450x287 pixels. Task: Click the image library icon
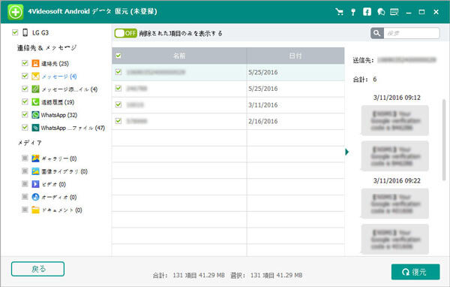[x=35, y=171]
